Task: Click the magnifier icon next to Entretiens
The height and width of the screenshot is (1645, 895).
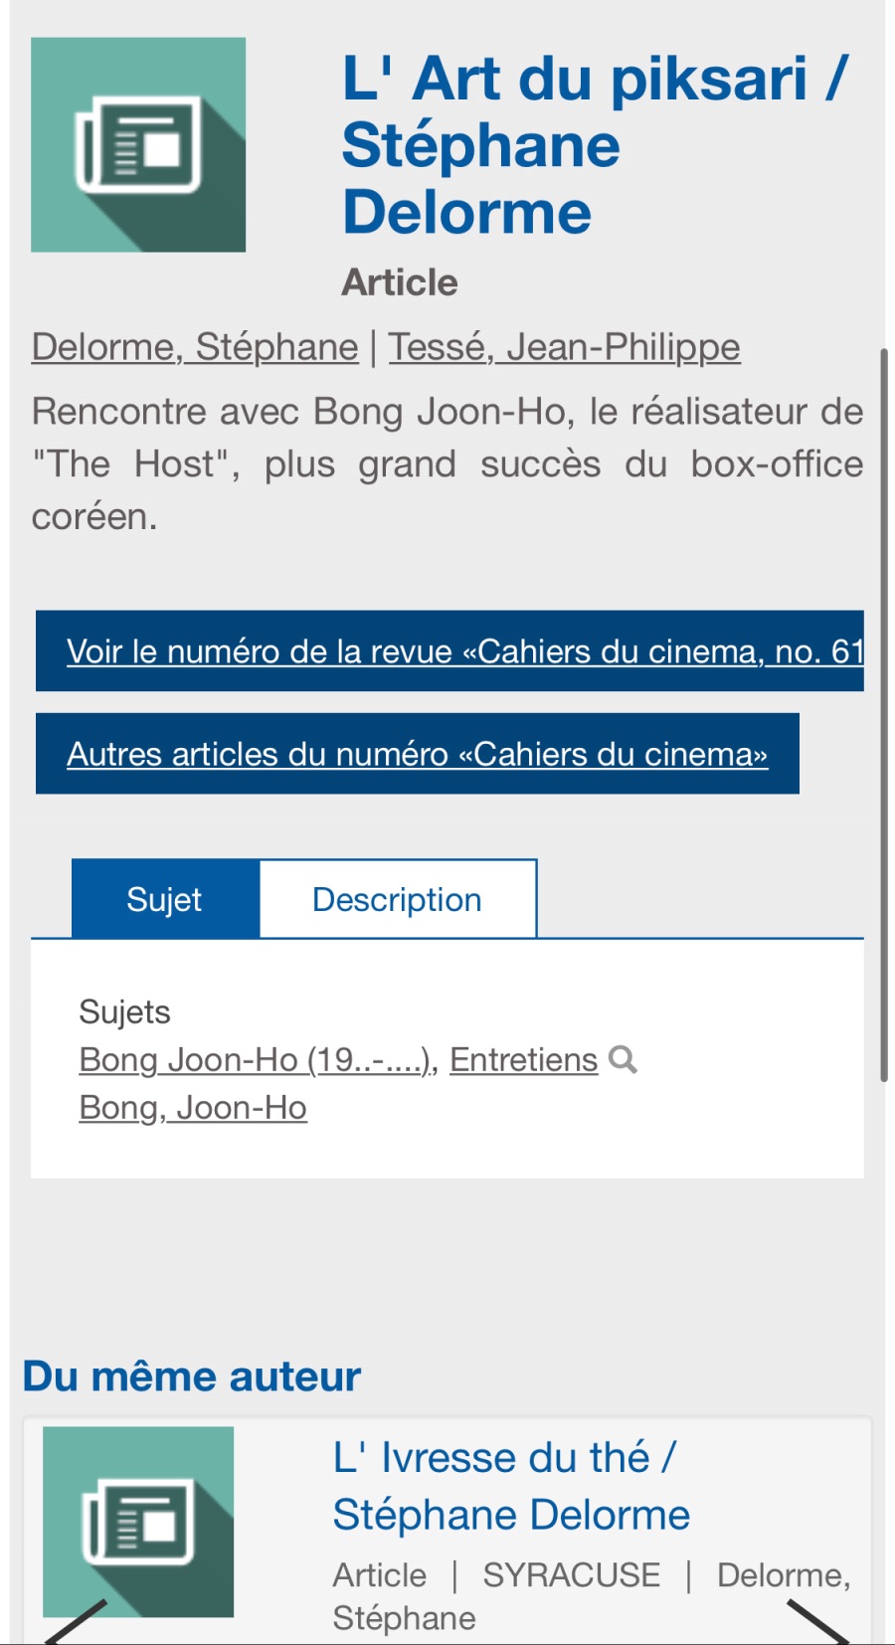Action: 624,1060
